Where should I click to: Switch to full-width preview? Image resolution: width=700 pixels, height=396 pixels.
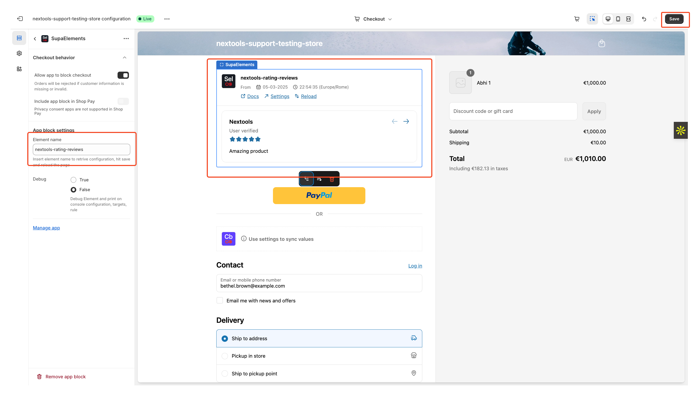tap(628, 19)
